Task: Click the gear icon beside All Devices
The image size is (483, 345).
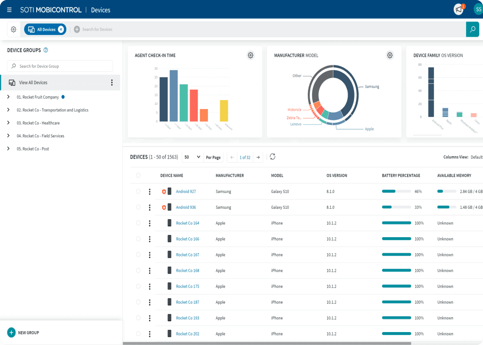Action: 13,29
